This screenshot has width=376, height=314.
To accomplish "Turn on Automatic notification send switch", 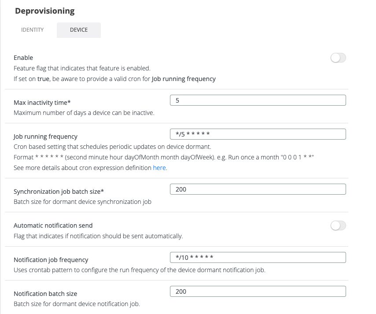I will 338,226.
